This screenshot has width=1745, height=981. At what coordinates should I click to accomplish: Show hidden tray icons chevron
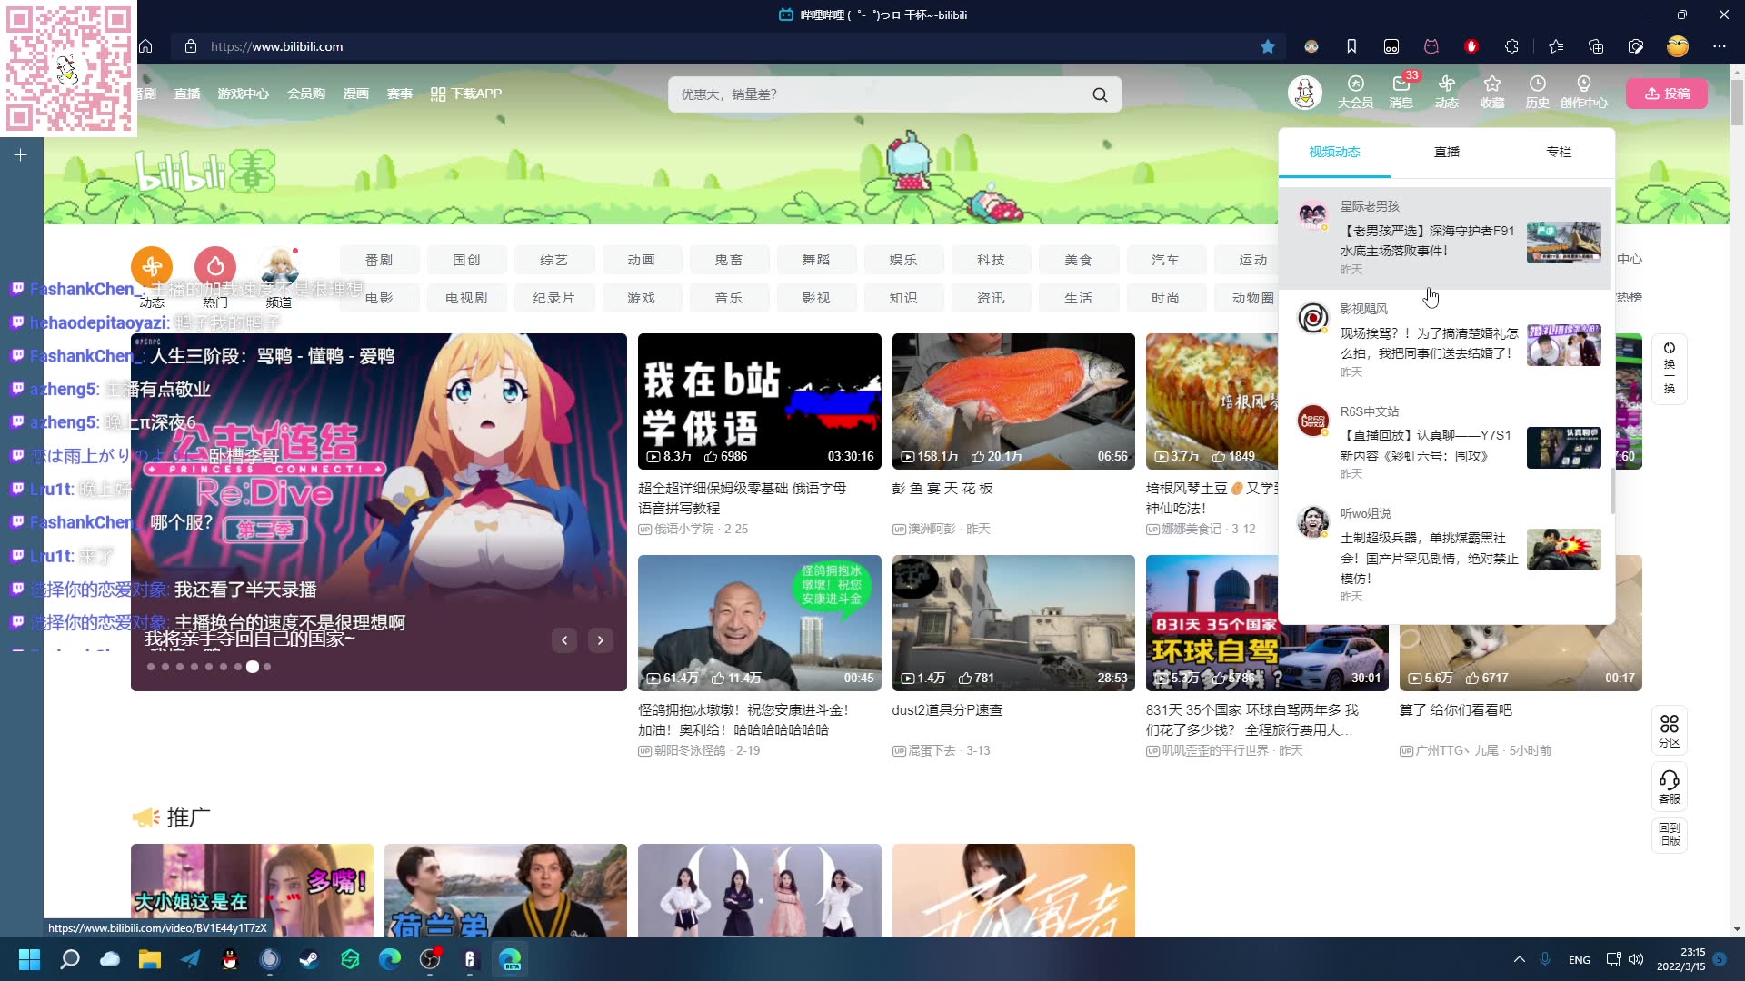click(1519, 959)
